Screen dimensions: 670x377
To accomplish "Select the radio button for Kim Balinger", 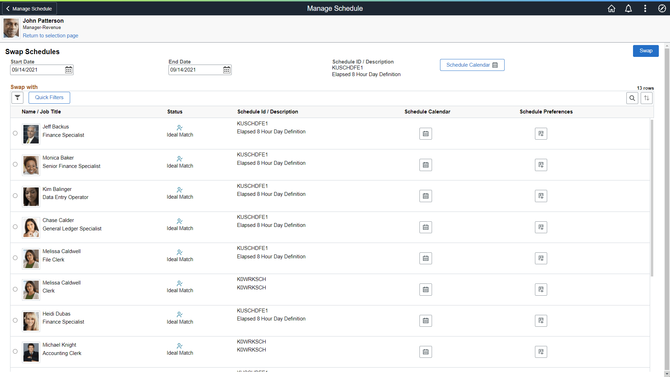I will 15,196.
